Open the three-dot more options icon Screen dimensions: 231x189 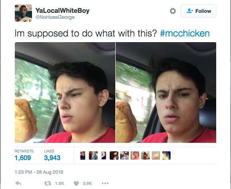point(105,183)
